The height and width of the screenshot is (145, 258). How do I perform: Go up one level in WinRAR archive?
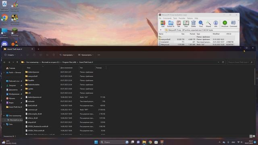pyautogui.click(x=161, y=30)
